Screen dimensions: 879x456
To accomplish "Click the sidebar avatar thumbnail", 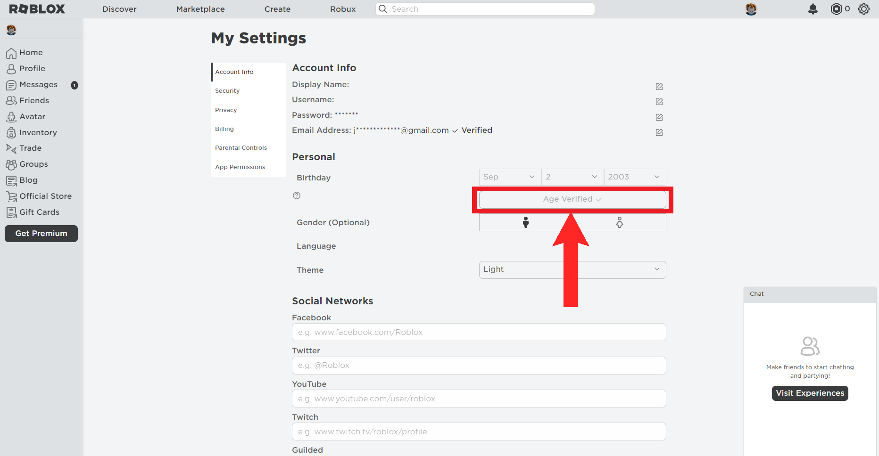I will 11,30.
